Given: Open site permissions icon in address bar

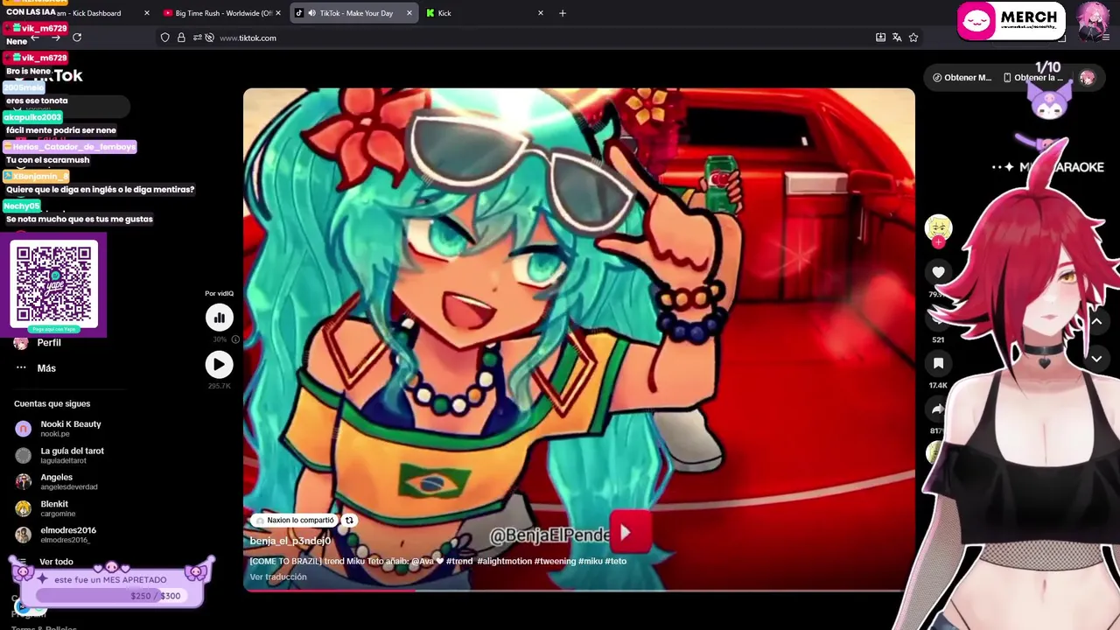Looking at the screenshot, I should pyautogui.click(x=198, y=38).
